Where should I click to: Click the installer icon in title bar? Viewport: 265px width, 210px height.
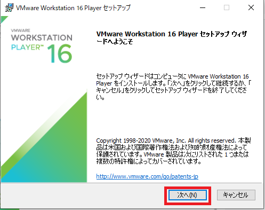pyautogui.click(x=9, y=7)
